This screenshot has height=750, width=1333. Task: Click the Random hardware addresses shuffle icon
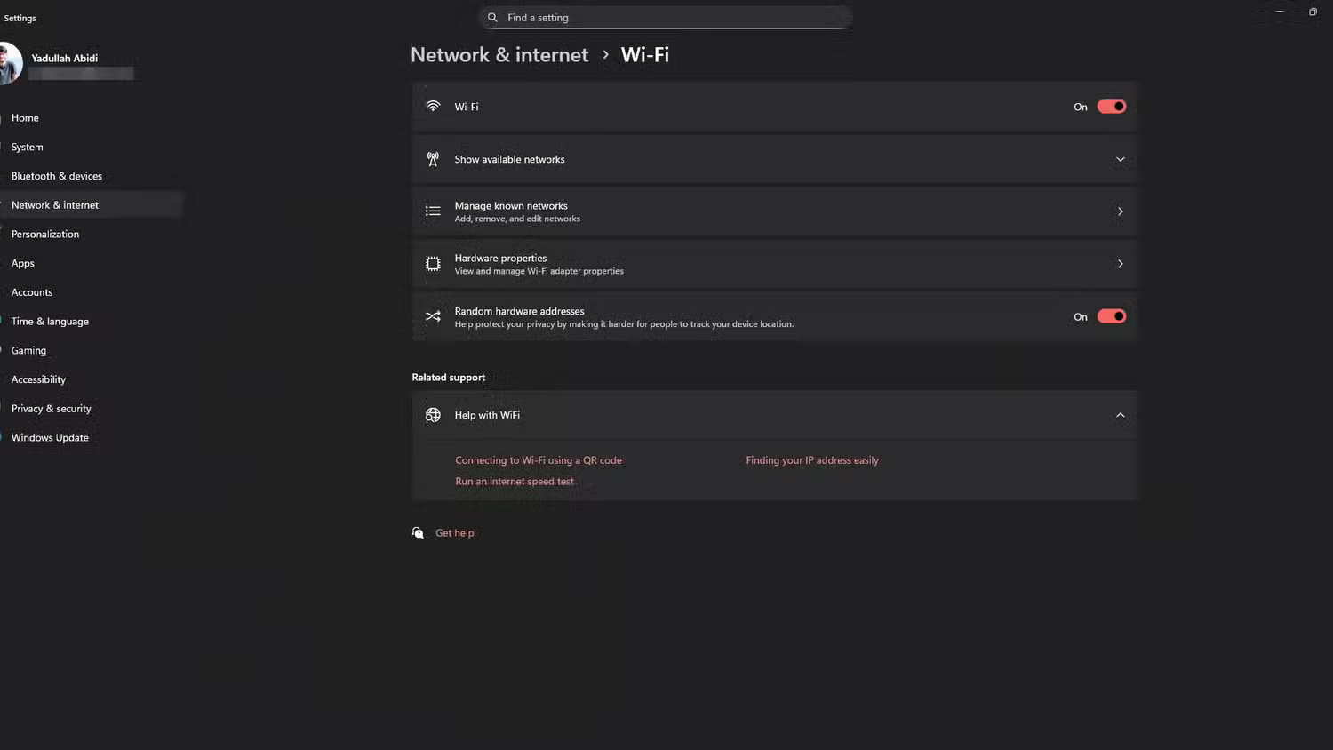(433, 316)
